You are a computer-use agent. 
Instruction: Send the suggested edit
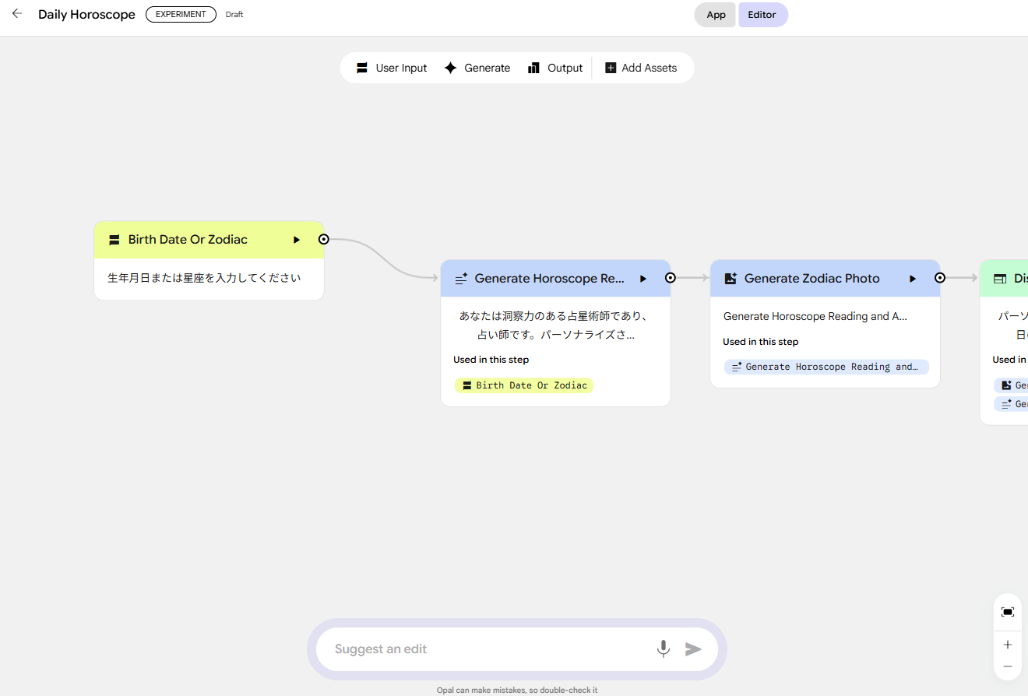click(693, 649)
